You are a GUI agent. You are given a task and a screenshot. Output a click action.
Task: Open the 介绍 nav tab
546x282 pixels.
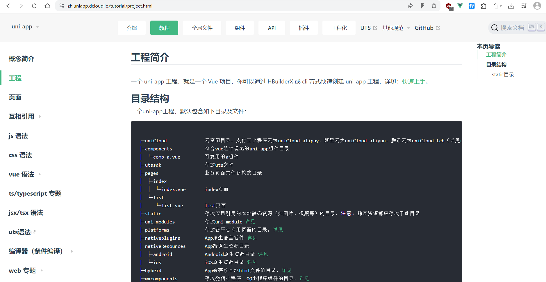[132, 28]
